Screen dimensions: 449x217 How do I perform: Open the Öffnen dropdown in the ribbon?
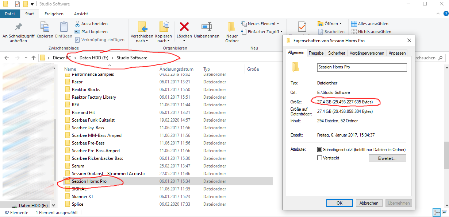coord(330,24)
